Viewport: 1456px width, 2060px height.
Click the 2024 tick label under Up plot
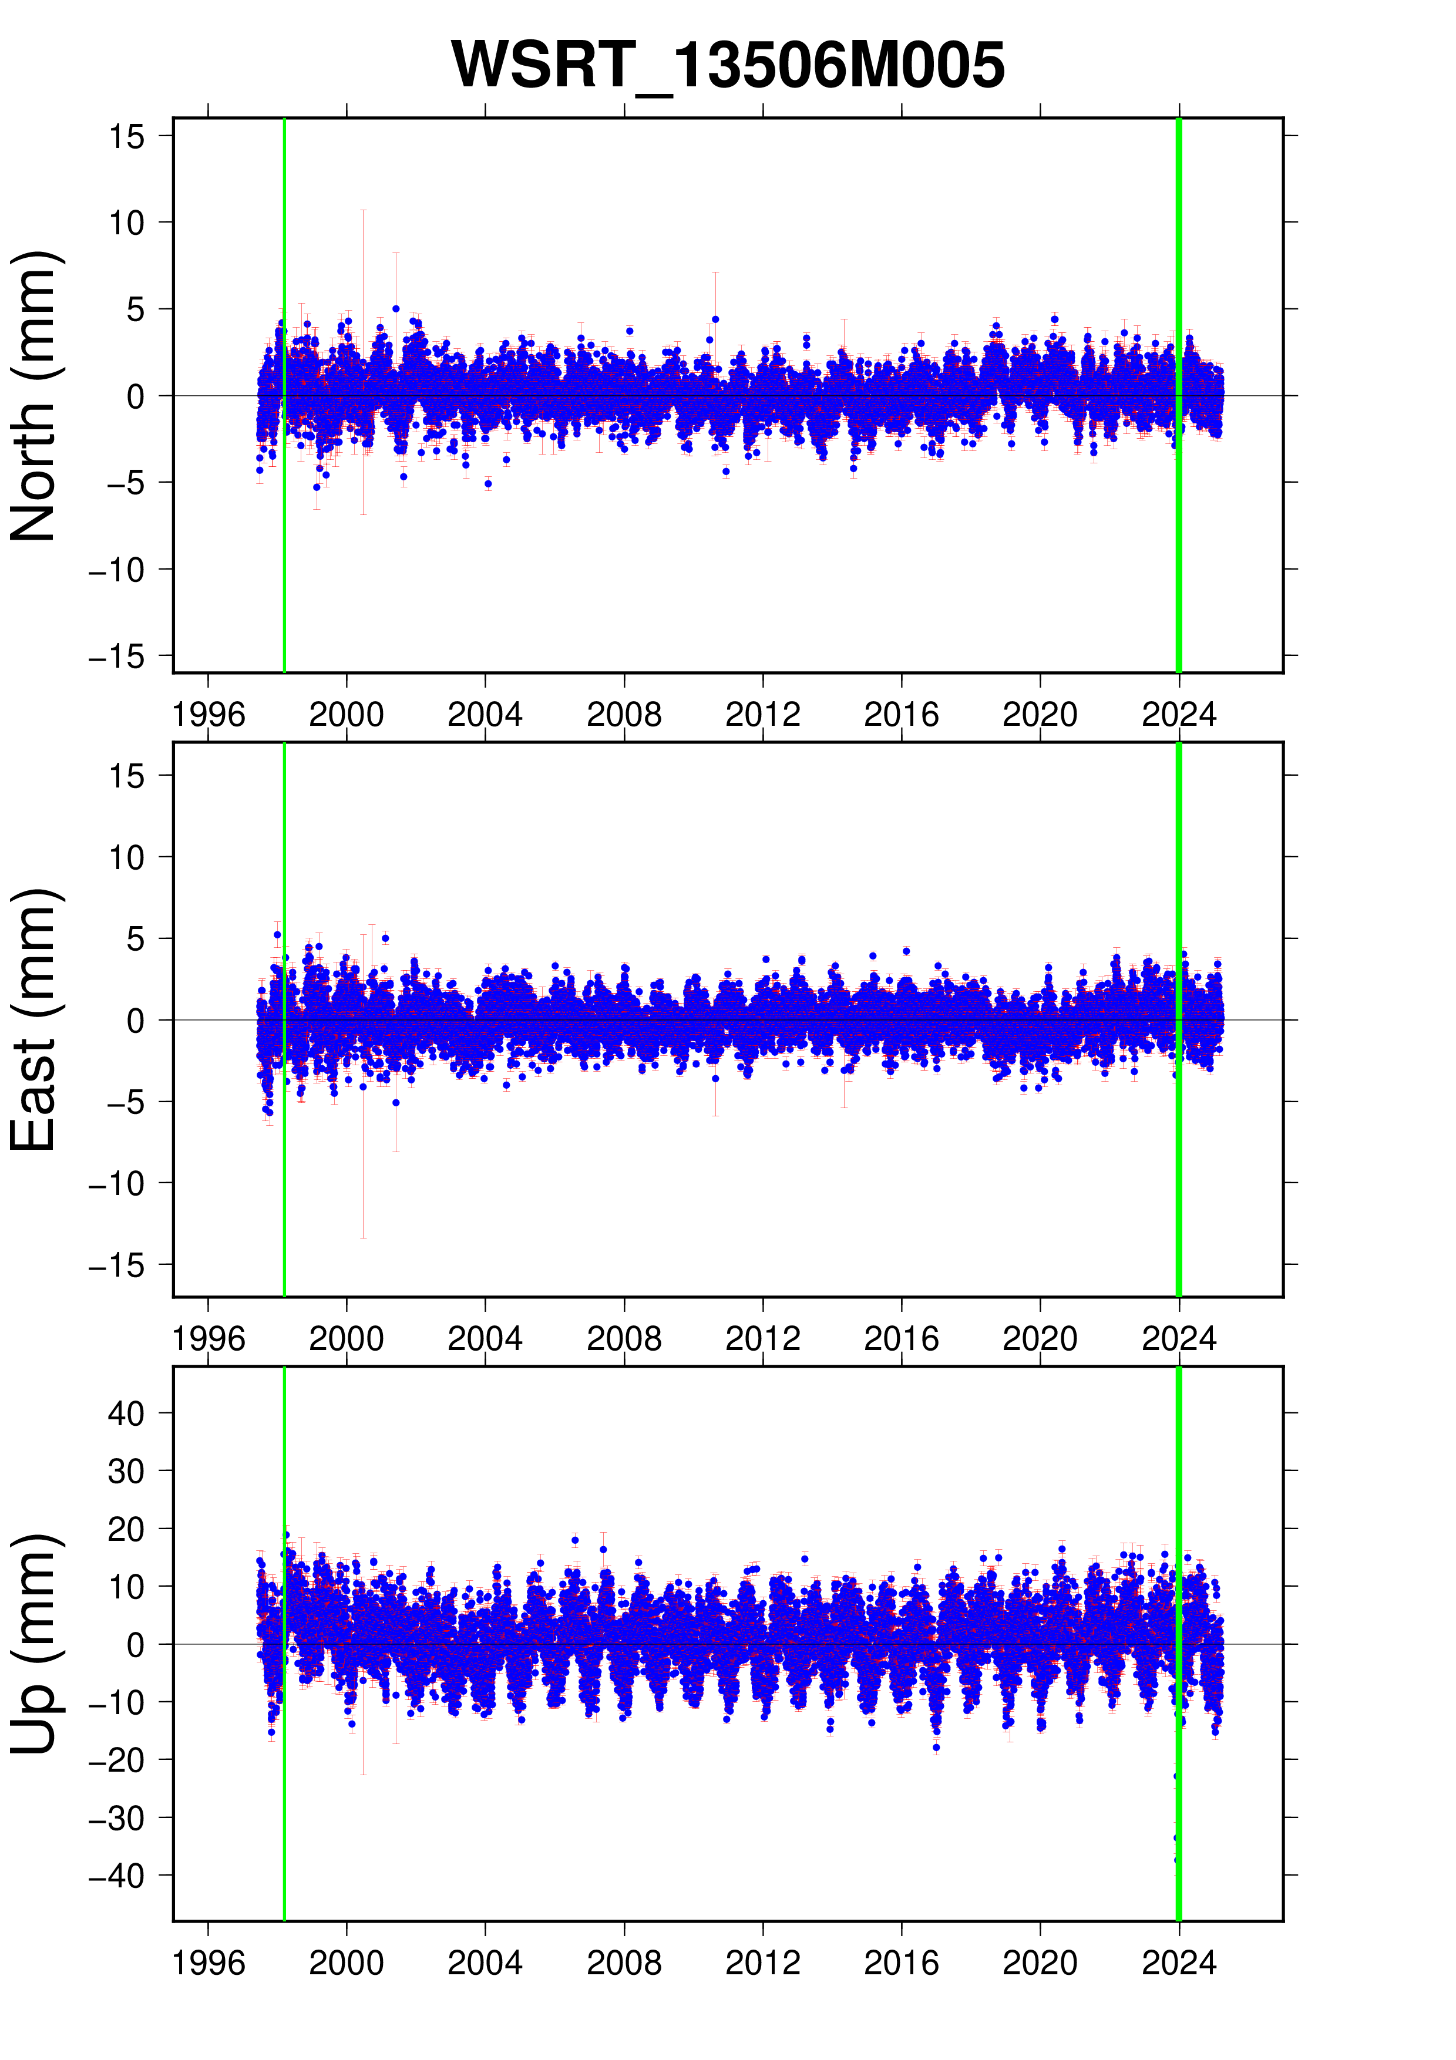pos(1178,1963)
